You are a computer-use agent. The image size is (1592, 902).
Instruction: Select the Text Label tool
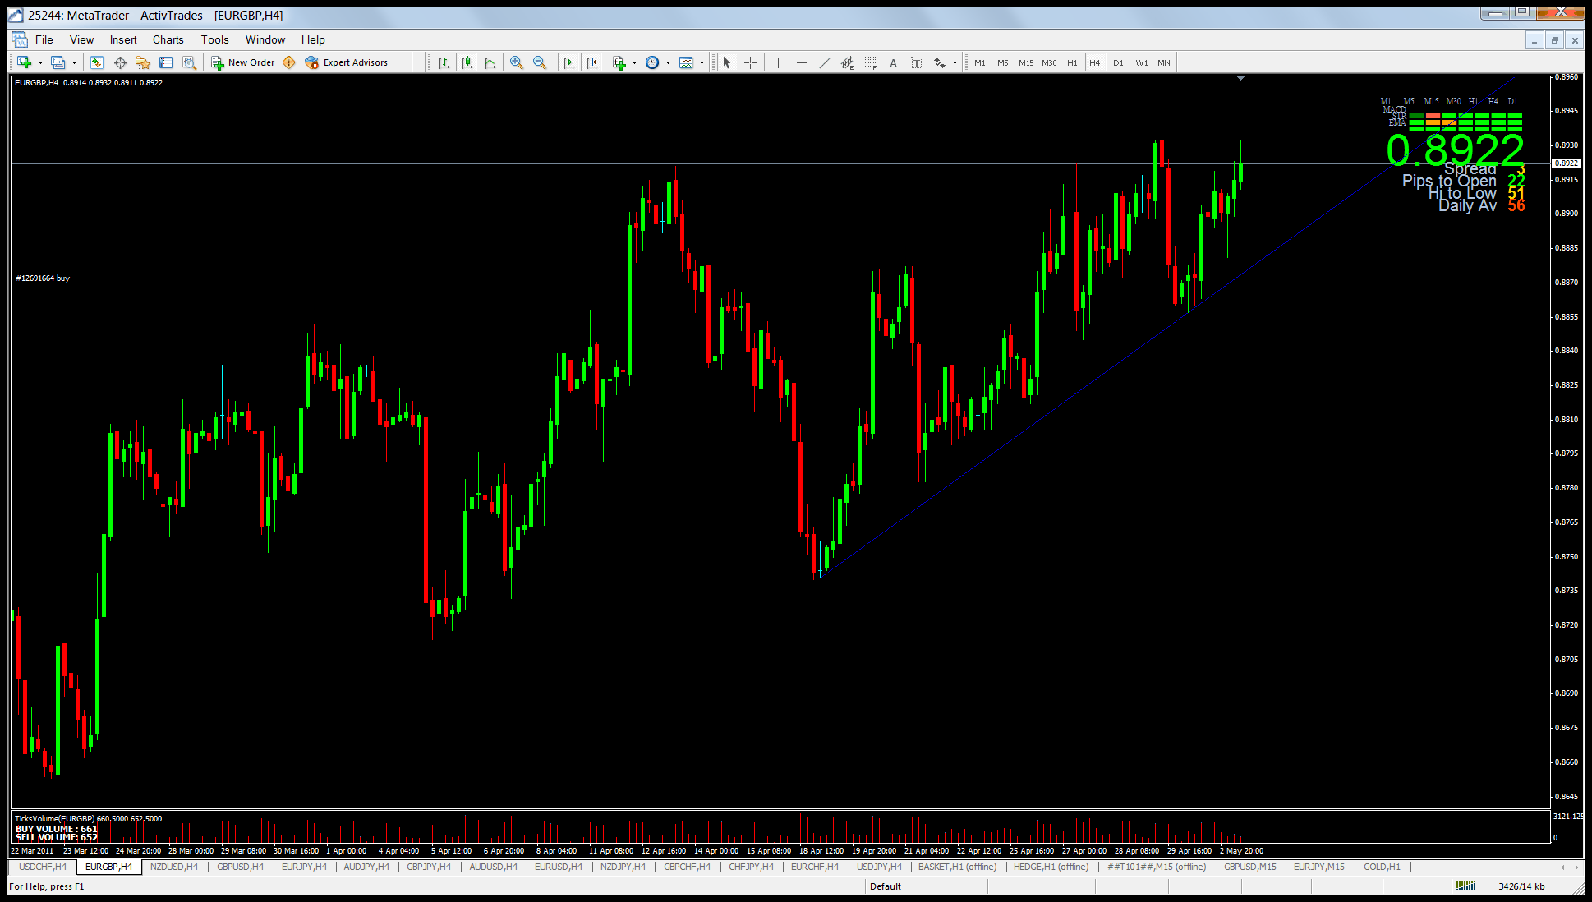click(916, 62)
